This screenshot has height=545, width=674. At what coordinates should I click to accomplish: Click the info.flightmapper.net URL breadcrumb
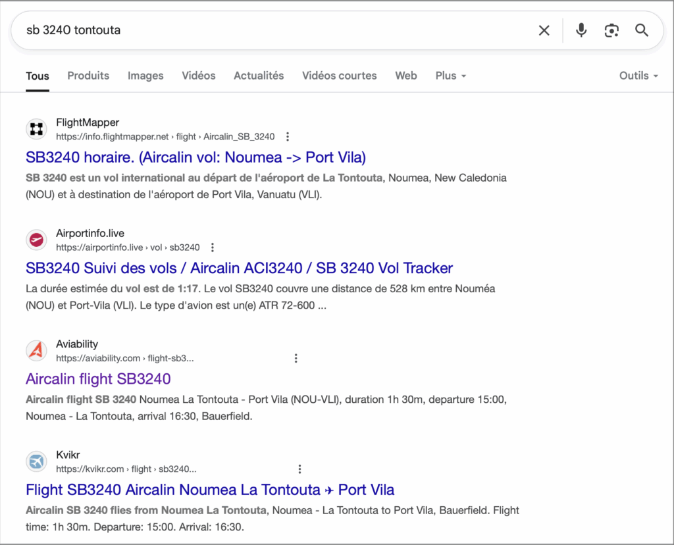pos(165,137)
